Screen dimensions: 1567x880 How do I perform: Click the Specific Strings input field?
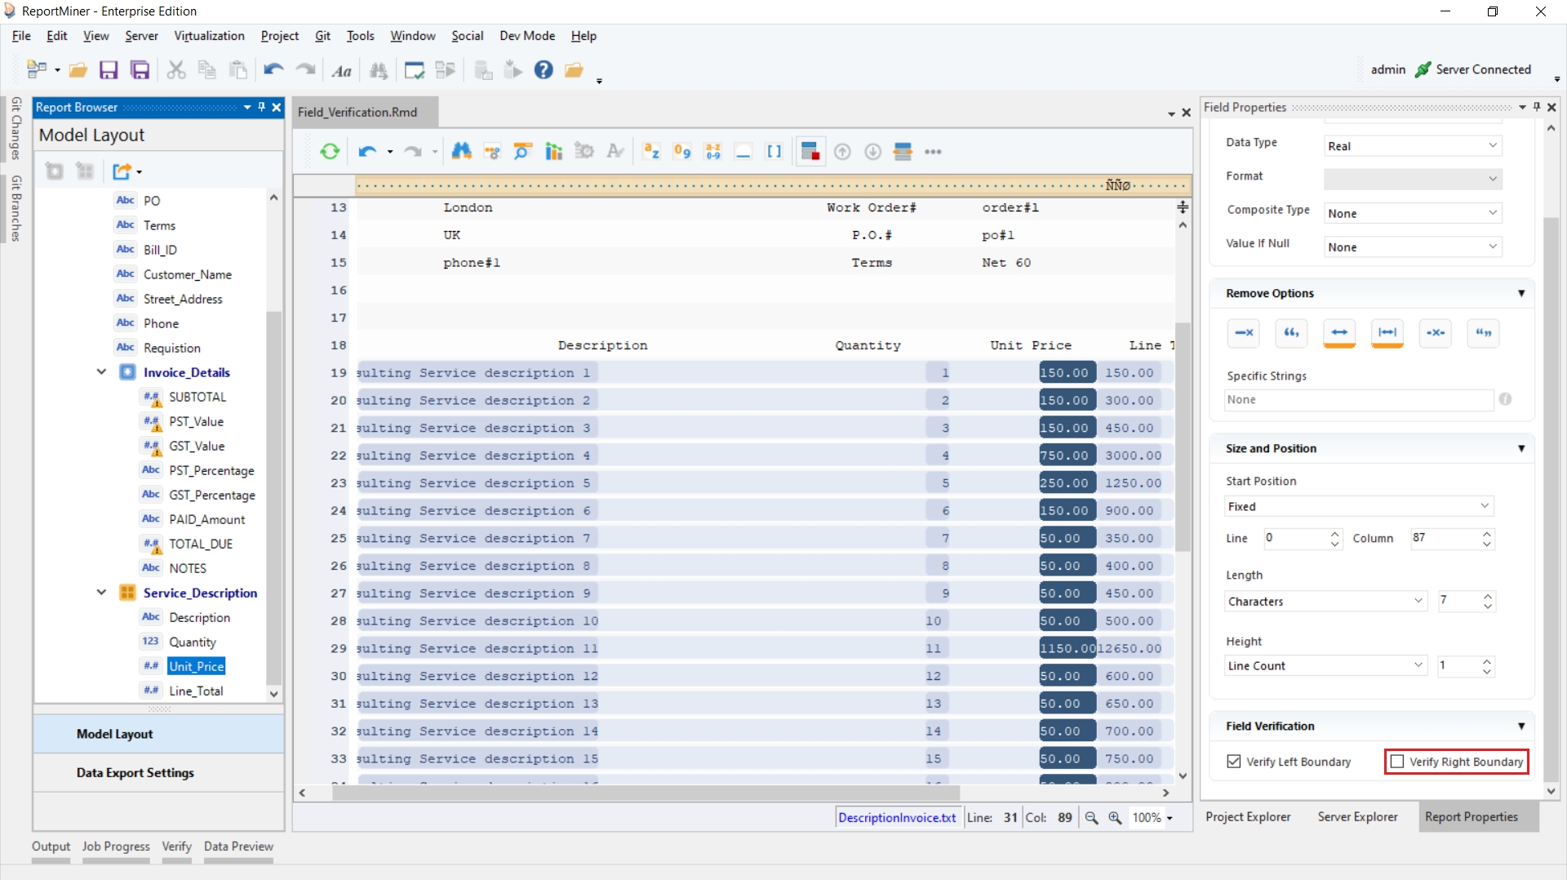[x=1358, y=399]
